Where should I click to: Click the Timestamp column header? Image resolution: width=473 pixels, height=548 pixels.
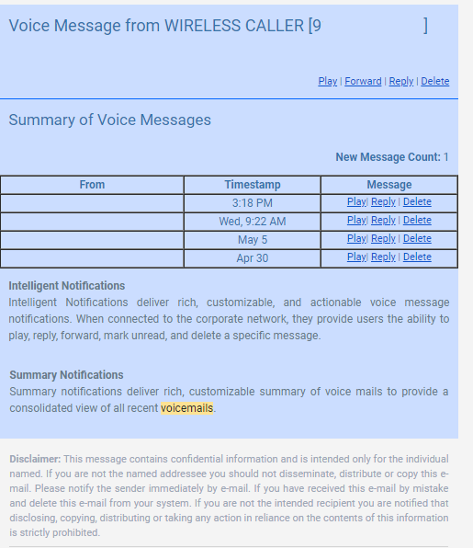pyautogui.click(x=253, y=185)
